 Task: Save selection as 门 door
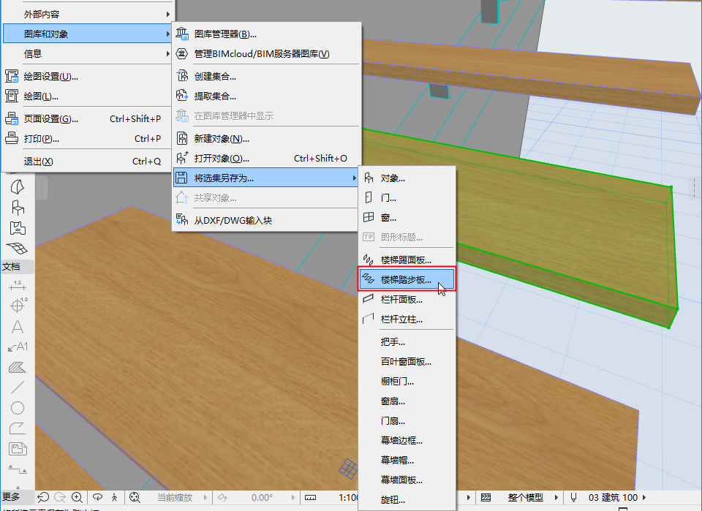(x=407, y=198)
